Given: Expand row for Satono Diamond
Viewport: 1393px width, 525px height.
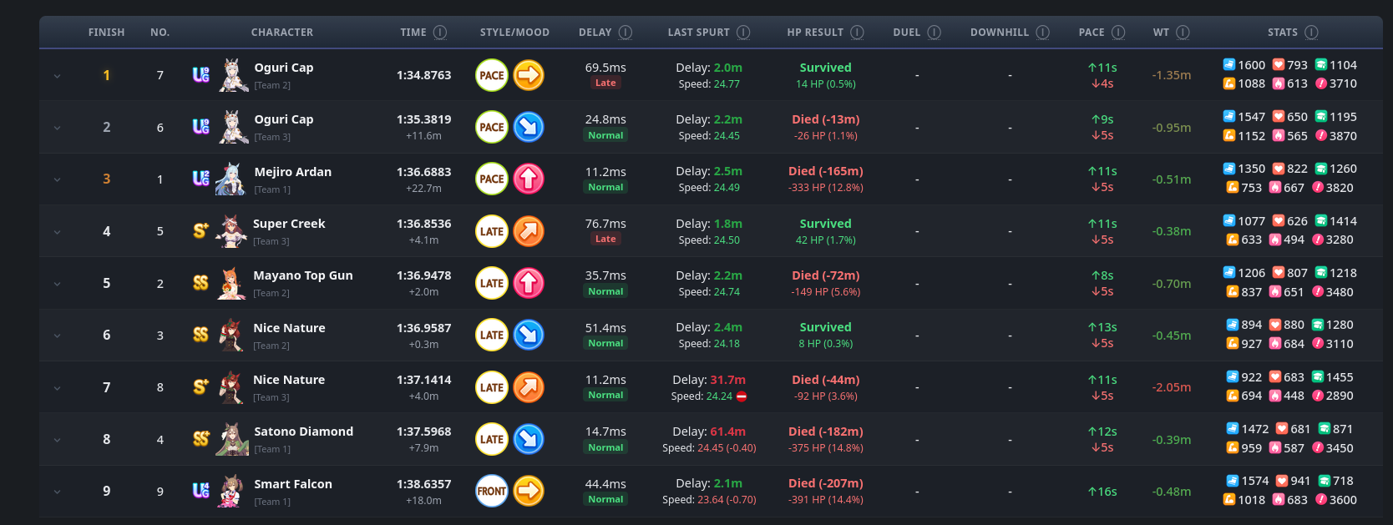Looking at the screenshot, I should [57, 440].
